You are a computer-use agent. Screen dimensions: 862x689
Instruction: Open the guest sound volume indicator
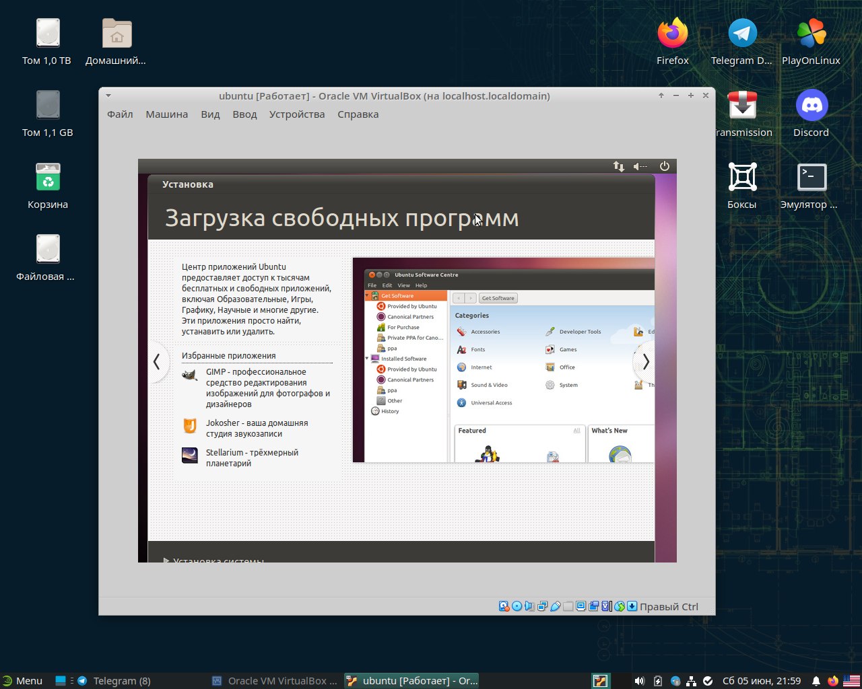640,166
